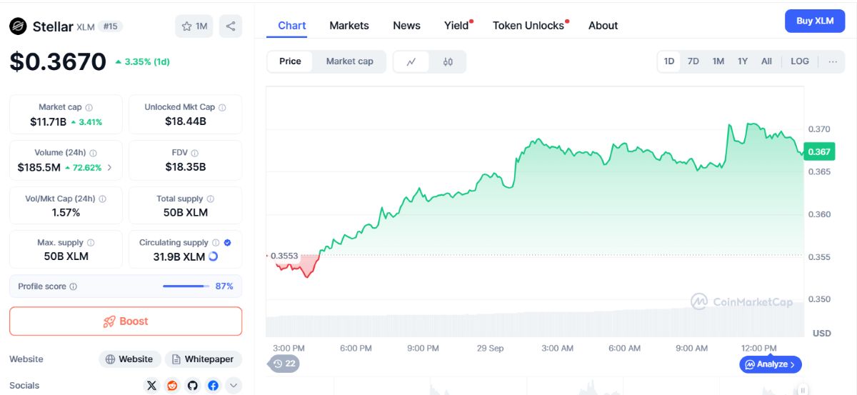Click the 12:00 PM axis label
This screenshot has width=857, height=395.
tap(759, 348)
